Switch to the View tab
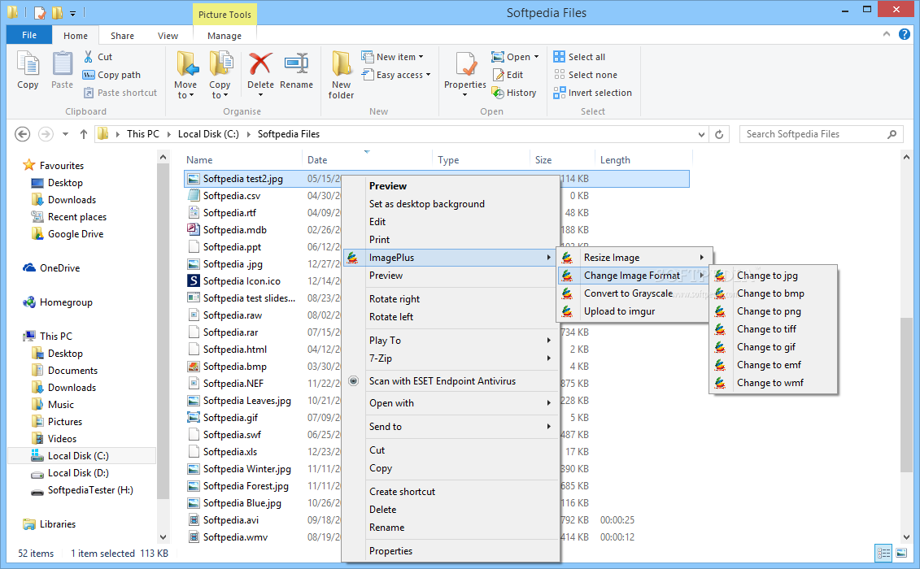Screen dimensions: 920x569 pyautogui.click(x=168, y=36)
